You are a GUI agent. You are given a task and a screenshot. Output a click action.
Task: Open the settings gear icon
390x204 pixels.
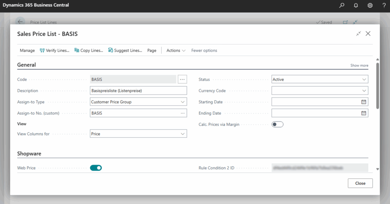pyautogui.click(x=370, y=5)
